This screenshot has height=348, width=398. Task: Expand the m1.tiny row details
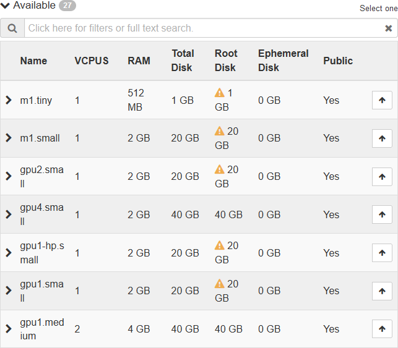(9, 100)
